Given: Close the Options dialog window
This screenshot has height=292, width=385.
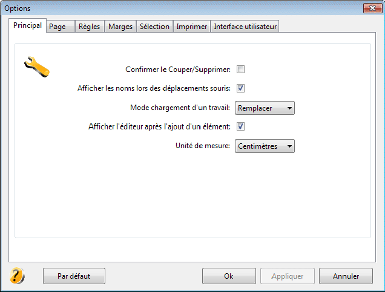Looking at the screenshot, I should pos(372,8).
